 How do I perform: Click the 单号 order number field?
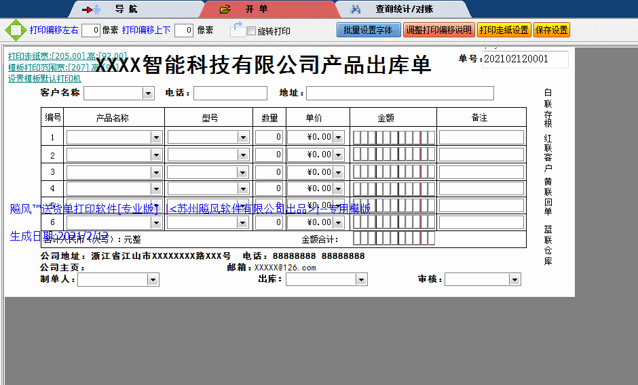pyautogui.click(x=525, y=60)
